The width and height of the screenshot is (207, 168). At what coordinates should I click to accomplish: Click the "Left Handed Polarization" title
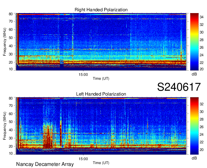click(x=101, y=94)
